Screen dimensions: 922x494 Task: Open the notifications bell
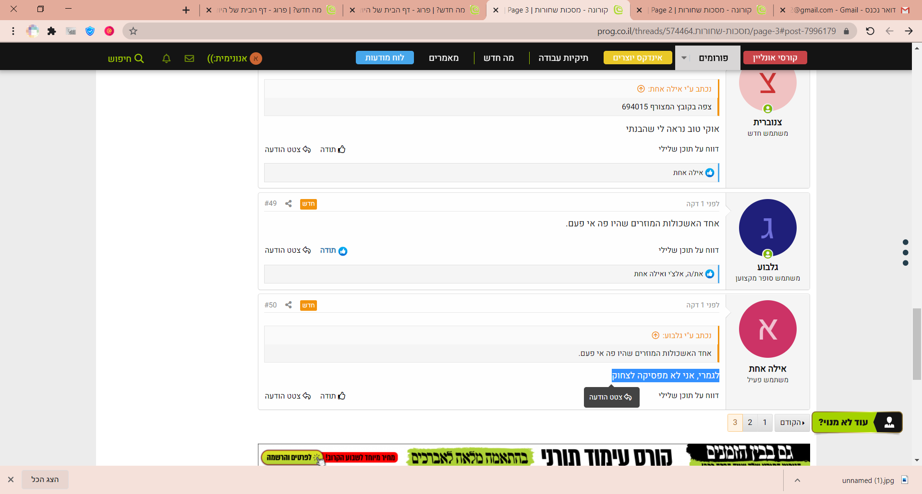(x=167, y=59)
